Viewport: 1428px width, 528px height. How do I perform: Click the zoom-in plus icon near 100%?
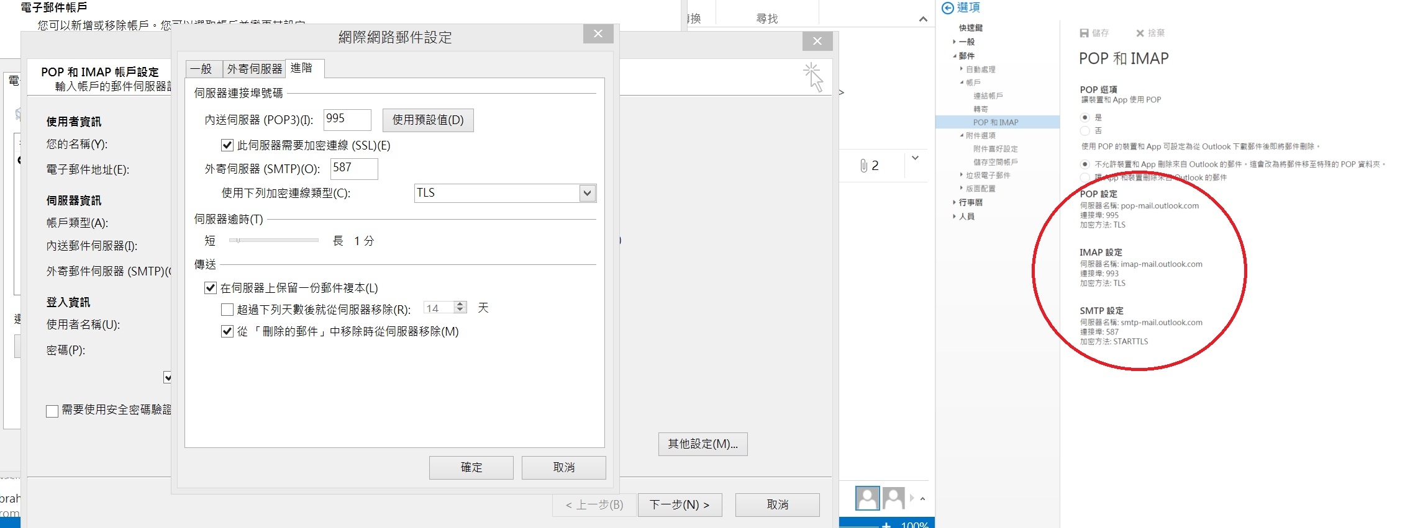(x=886, y=525)
